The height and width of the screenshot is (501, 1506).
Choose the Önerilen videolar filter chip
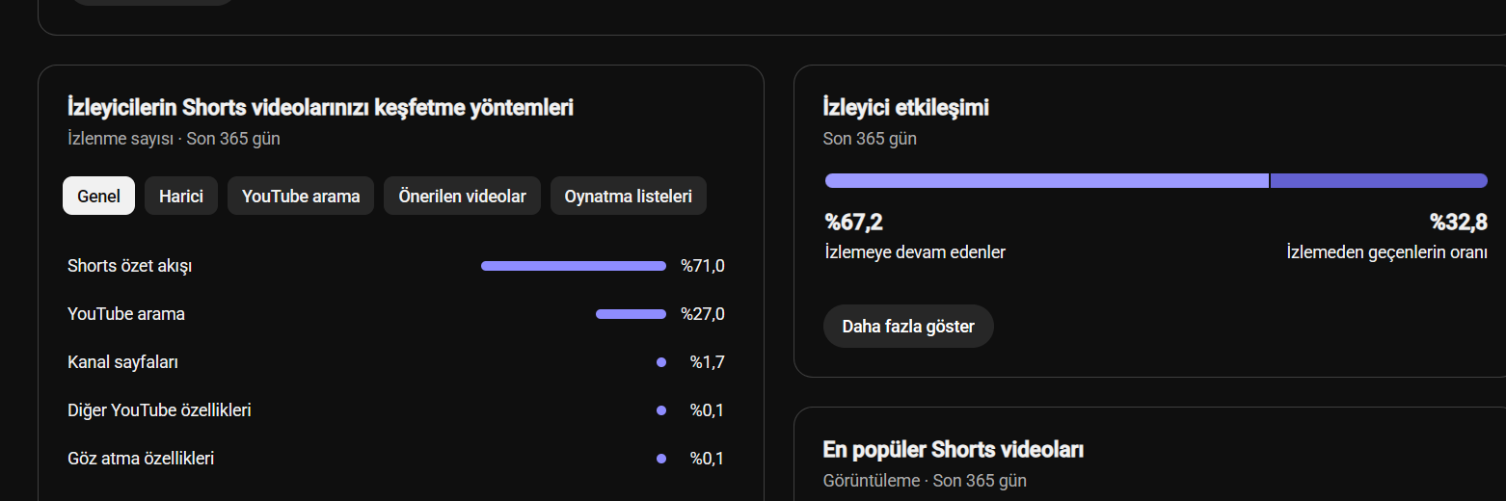click(462, 196)
